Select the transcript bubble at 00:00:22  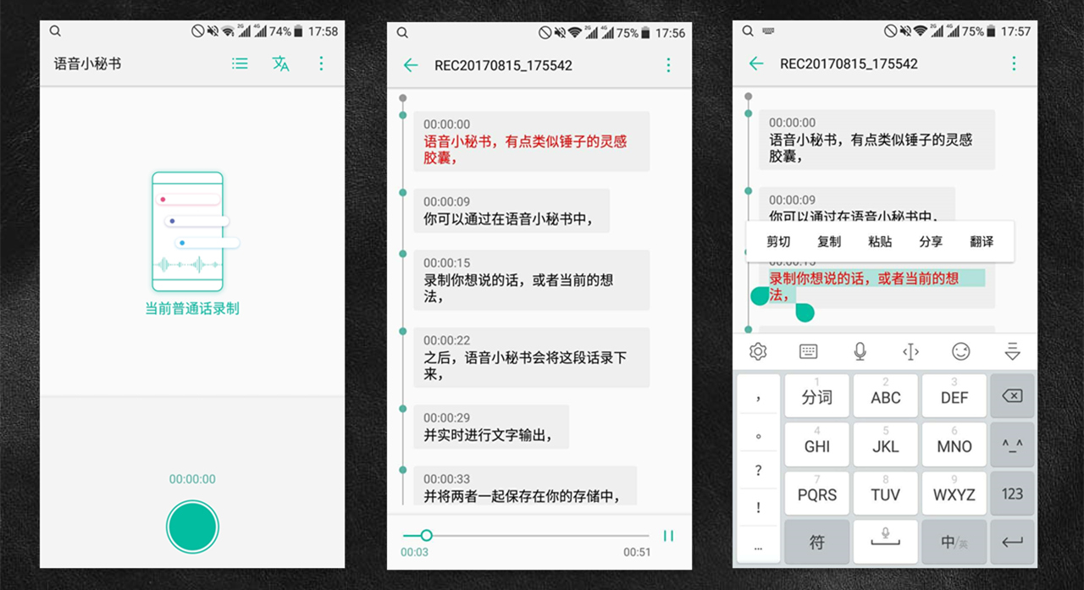532,357
